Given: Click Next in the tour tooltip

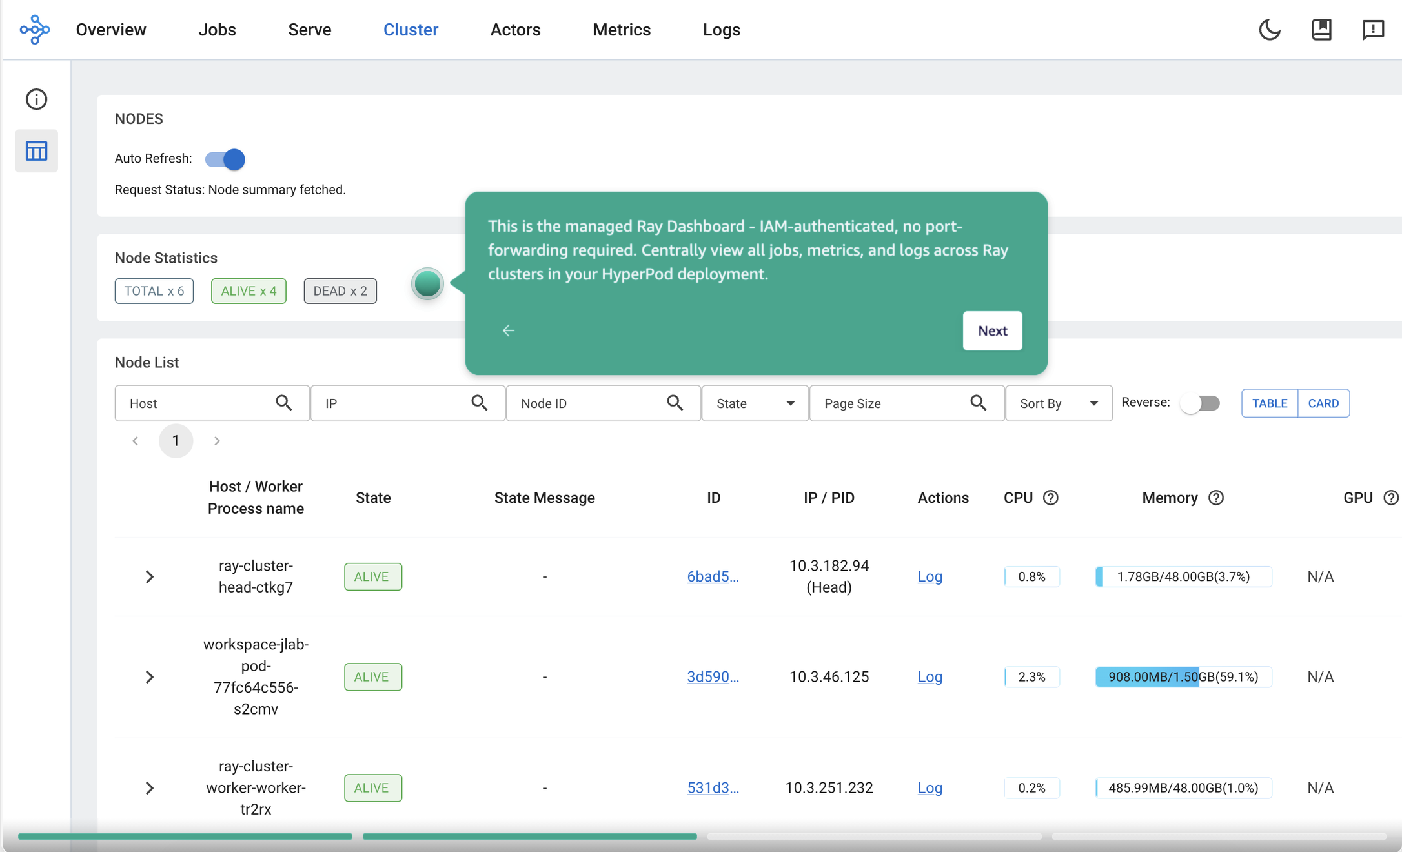Looking at the screenshot, I should pos(992,330).
